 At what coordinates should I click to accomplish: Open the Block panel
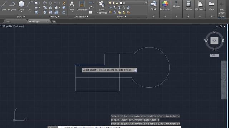pos(154,9)
